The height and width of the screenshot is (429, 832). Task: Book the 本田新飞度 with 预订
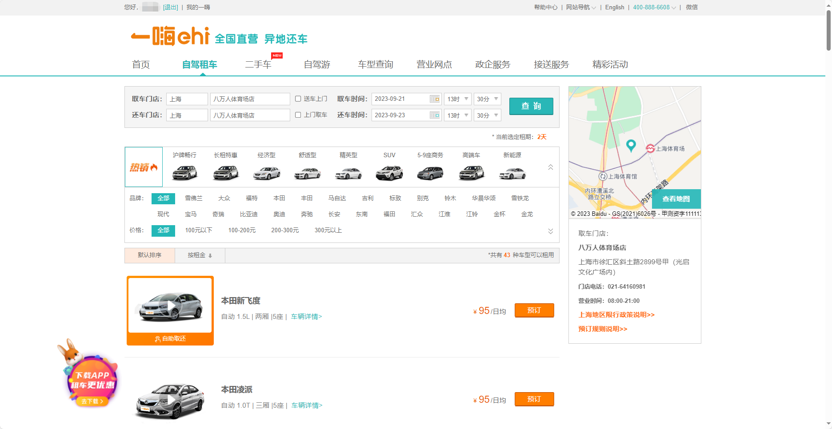(534, 310)
